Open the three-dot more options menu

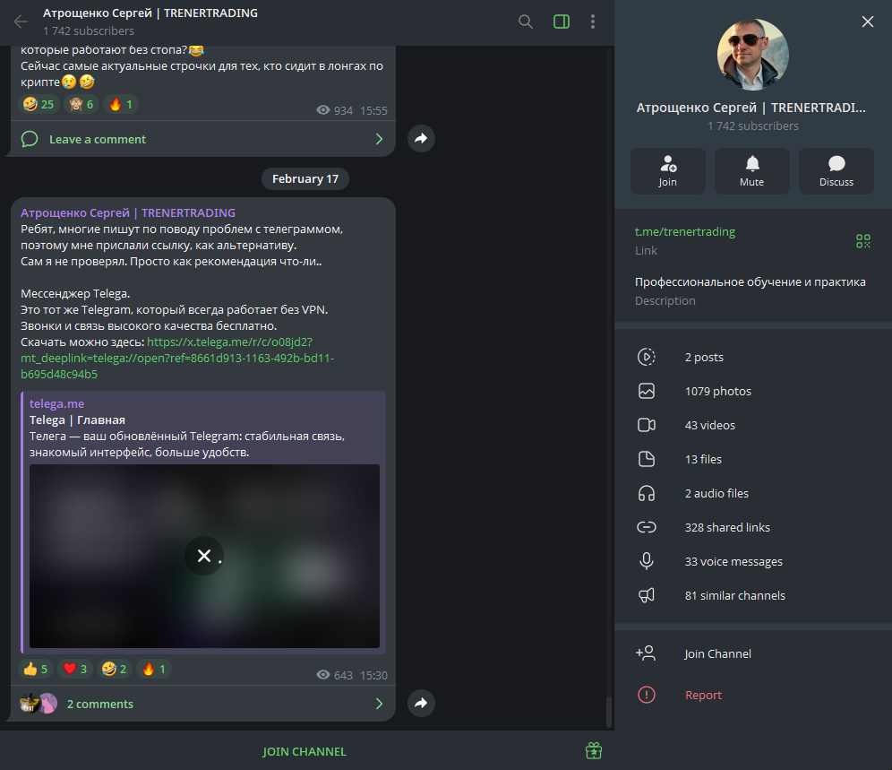coord(593,22)
